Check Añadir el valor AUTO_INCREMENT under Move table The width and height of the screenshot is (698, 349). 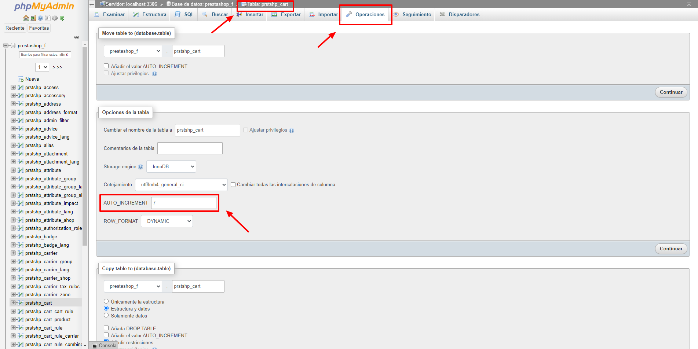coord(106,66)
